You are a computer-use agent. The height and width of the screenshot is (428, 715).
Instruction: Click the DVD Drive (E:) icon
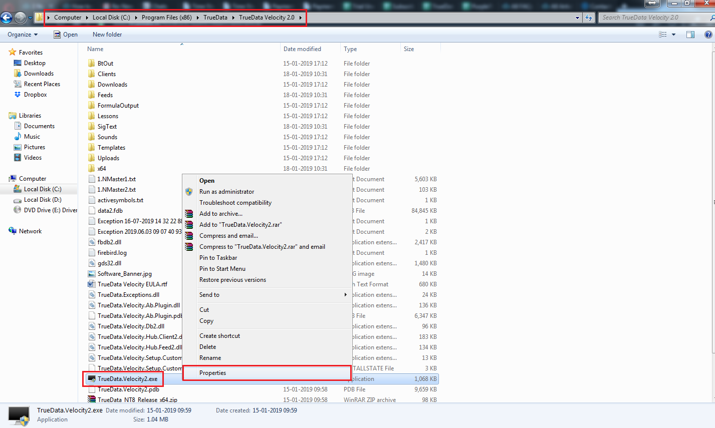tap(18, 210)
